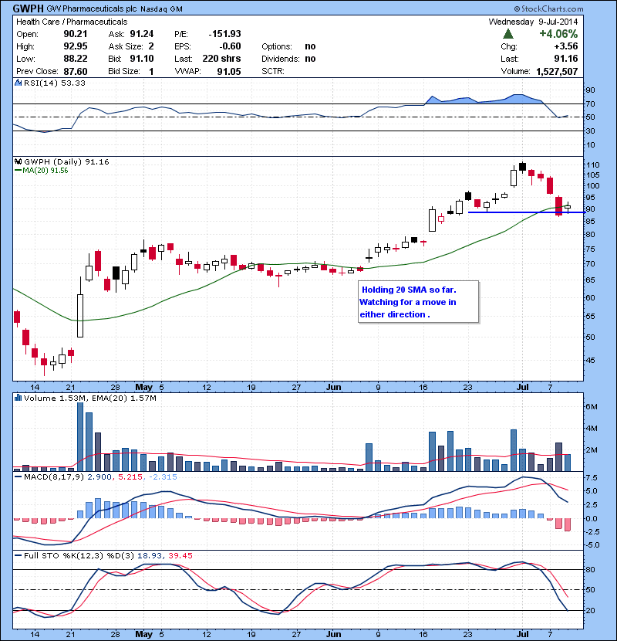
Task: Click the MACD legend line marker
Action: click(x=18, y=477)
